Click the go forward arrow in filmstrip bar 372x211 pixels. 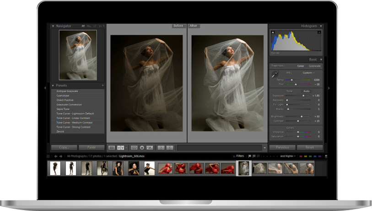tap(61, 156)
